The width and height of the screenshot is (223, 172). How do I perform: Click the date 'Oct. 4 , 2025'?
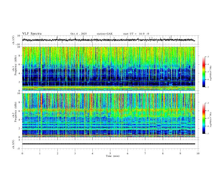point(79,34)
